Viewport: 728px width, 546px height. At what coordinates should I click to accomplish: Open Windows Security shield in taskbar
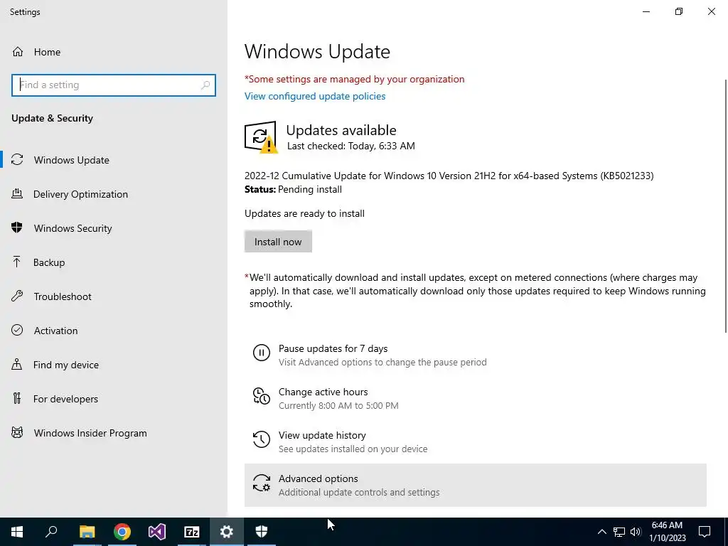click(262, 532)
